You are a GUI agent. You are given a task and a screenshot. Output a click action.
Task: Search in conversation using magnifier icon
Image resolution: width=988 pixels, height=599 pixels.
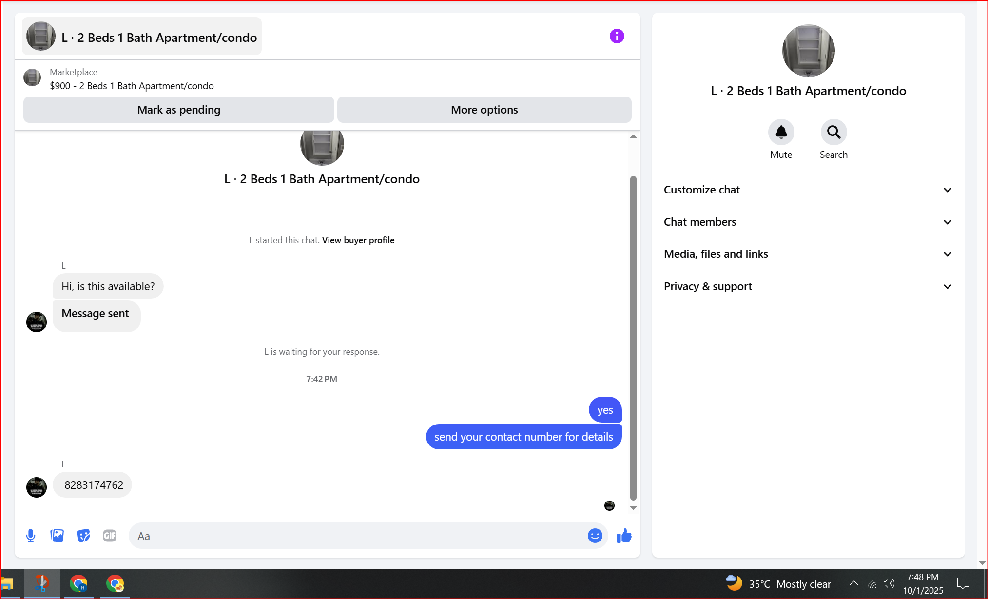tap(833, 132)
